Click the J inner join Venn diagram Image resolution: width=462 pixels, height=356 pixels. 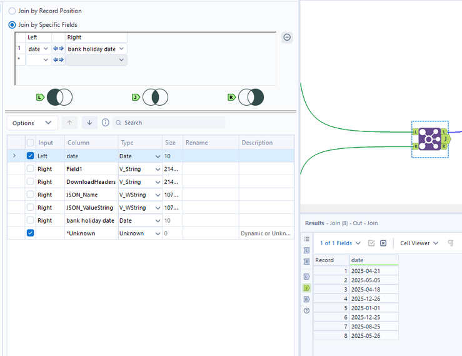155,97
